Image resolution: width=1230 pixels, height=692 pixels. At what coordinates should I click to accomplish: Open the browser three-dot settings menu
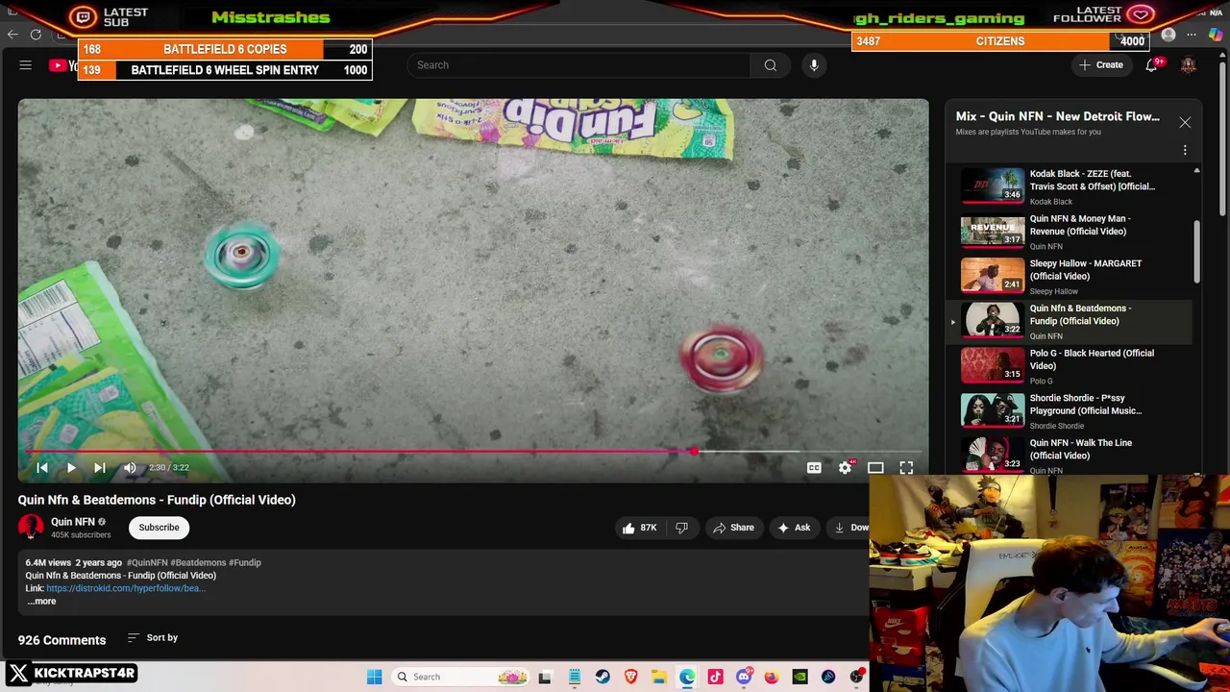[x=1192, y=35]
